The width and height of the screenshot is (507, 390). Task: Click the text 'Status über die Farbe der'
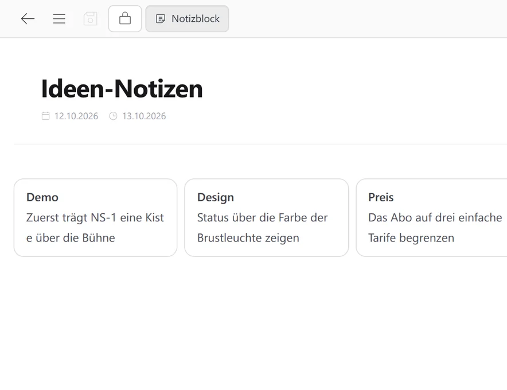[x=263, y=217]
